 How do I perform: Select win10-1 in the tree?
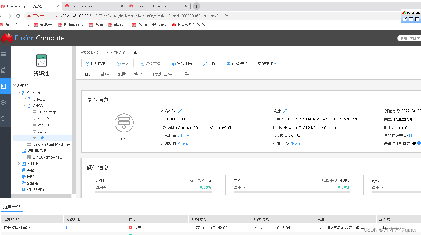[x=45, y=119]
